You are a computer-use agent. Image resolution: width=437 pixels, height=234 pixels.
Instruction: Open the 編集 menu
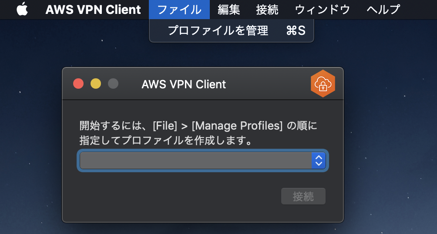click(229, 10)
